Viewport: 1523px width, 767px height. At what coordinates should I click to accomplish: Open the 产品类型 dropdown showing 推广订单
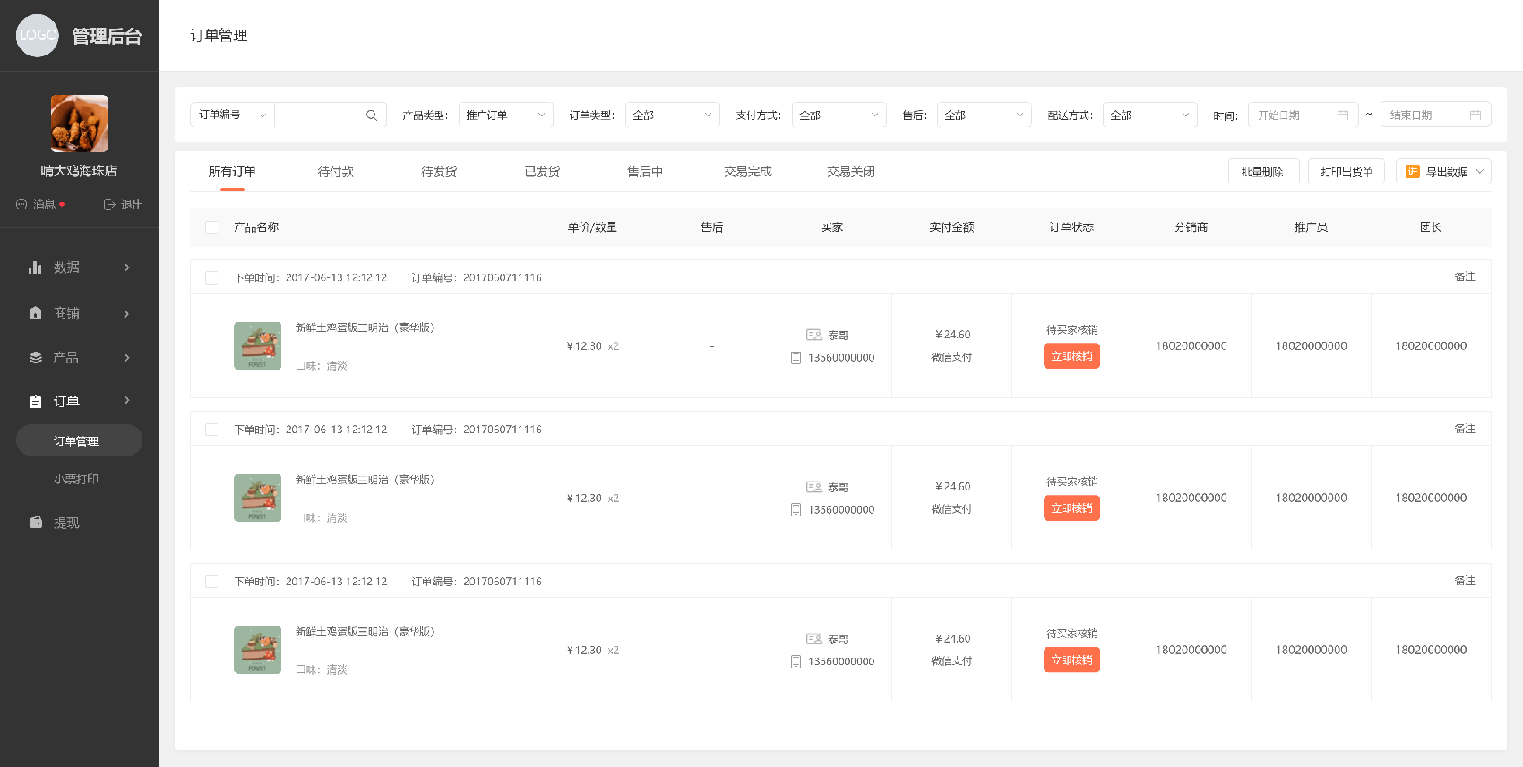[x=505, y=115]
